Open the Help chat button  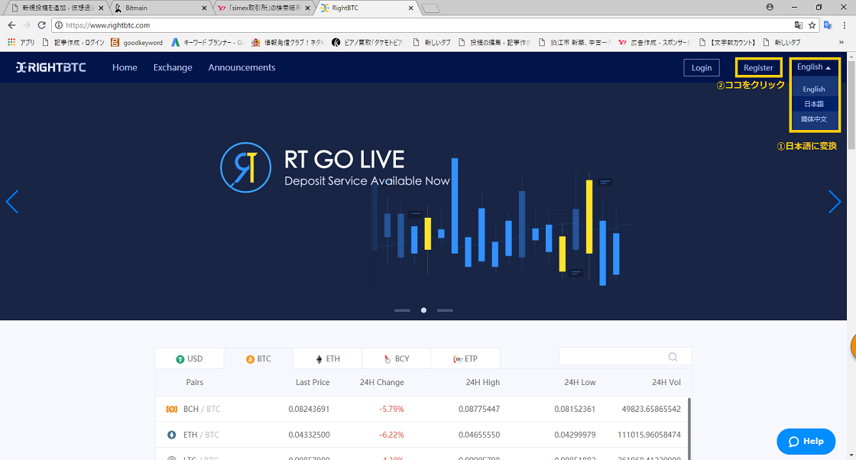pos(806,441)
